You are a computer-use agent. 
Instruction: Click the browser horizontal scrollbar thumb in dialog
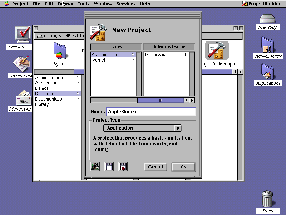point(161,100)
